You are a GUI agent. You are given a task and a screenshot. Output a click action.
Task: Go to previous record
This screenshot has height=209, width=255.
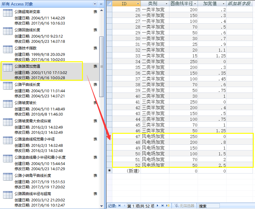124,206
